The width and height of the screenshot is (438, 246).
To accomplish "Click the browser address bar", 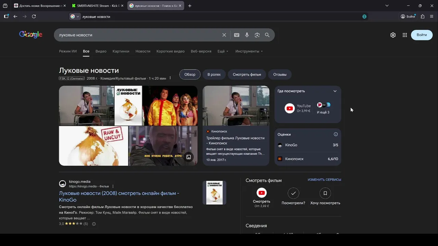I will coord(219,16).
